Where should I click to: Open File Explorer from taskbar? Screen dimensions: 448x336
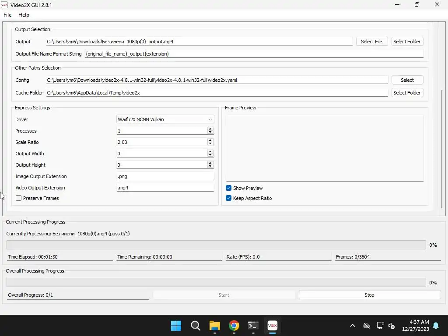(214, 325)
